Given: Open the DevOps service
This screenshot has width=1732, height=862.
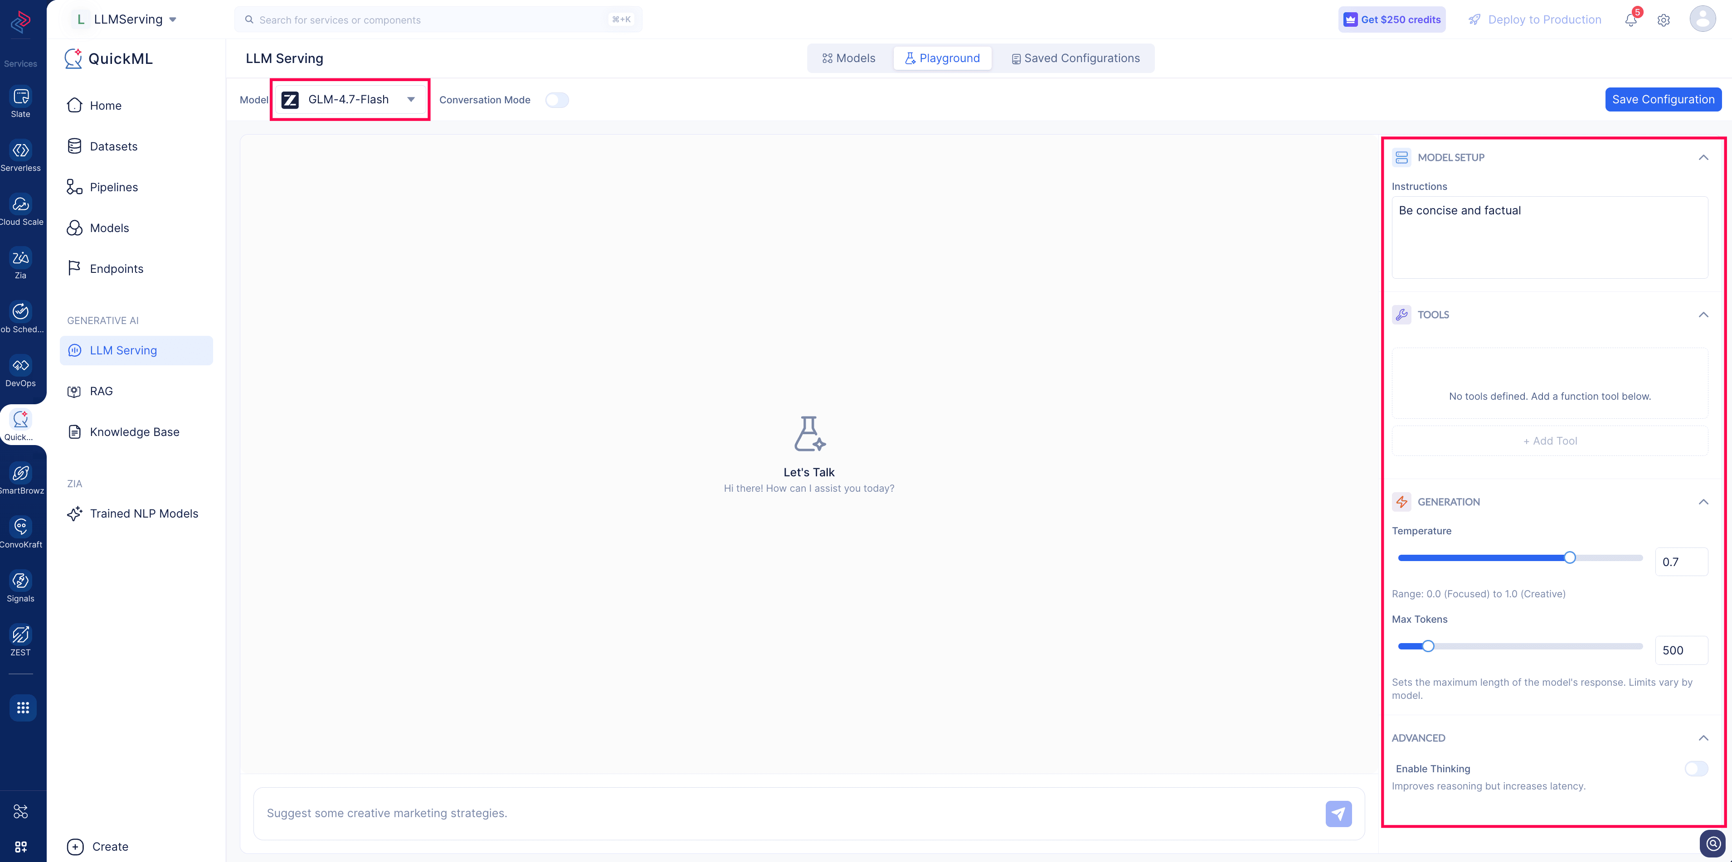Looking at the screenshot, I should click(21, 372).
